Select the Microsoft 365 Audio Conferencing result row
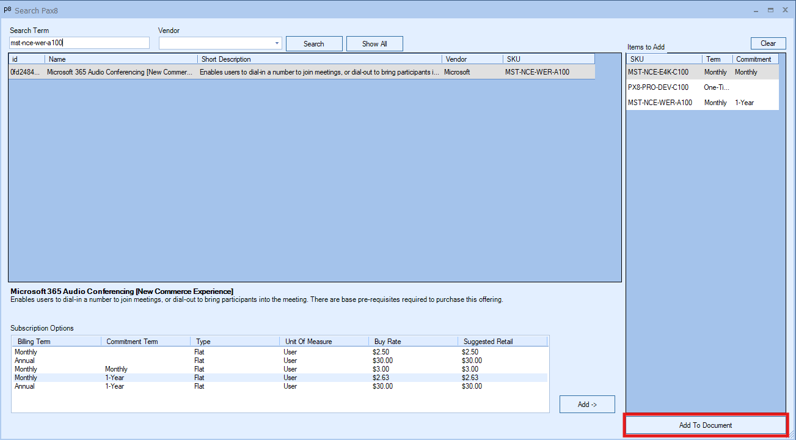 coord(244,72)
